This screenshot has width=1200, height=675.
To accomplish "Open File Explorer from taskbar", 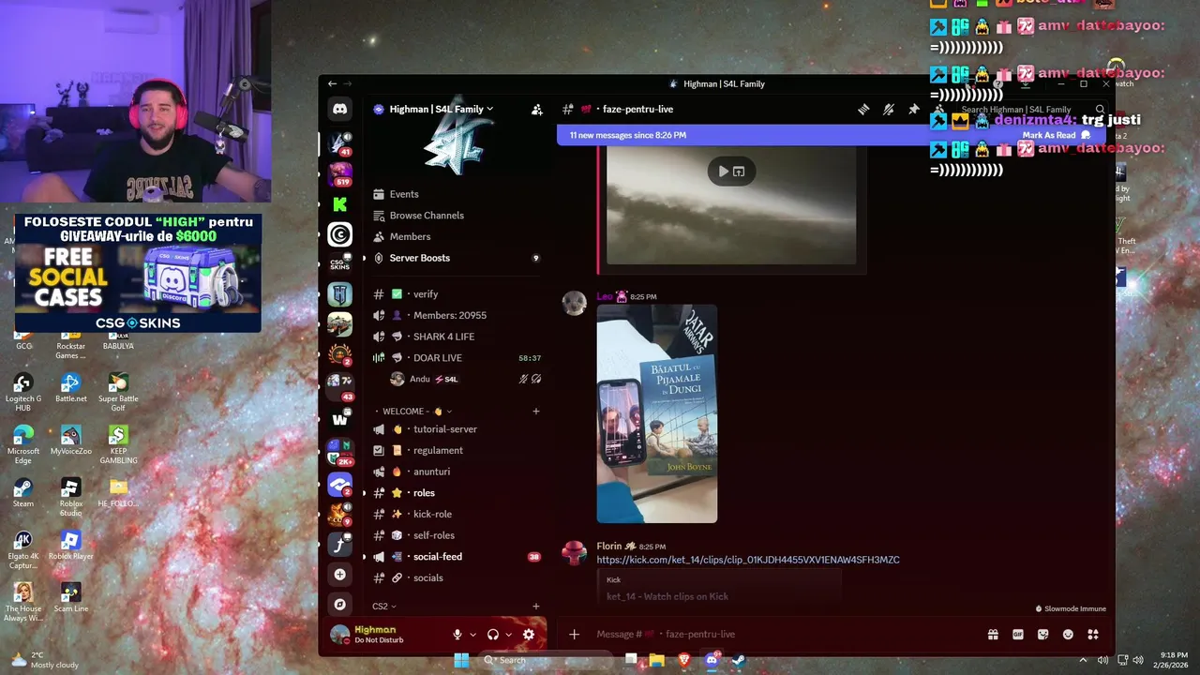I will pyautogui.click(x=657, y=660).
